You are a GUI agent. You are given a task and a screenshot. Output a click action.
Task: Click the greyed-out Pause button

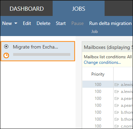(78, 24)
